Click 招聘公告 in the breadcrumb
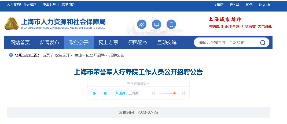Viewport: 287px width, 124px height. coord(117,55)
